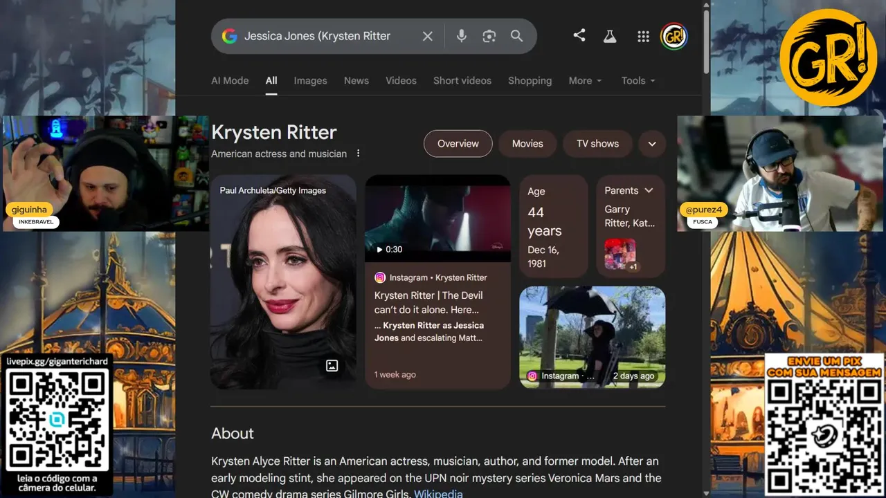Switch to the Images tab
This screenshot has height=498, width=886.
pyautogui.click(x=310, y=80)
